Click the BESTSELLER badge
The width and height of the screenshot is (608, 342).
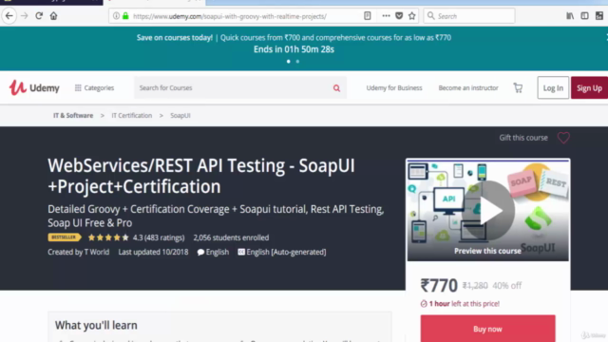click(64, 237)
